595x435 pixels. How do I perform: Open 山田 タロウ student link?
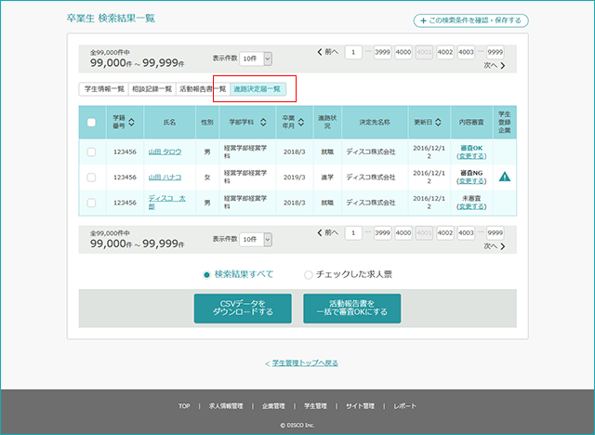point(165,152)
